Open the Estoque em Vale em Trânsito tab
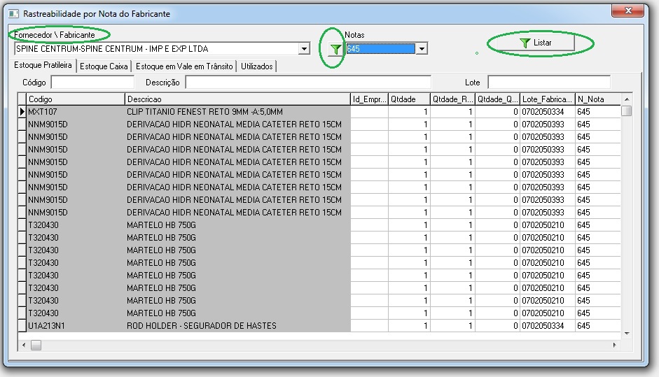The width and height of the screenshot is (659, 377). (184, 66)
